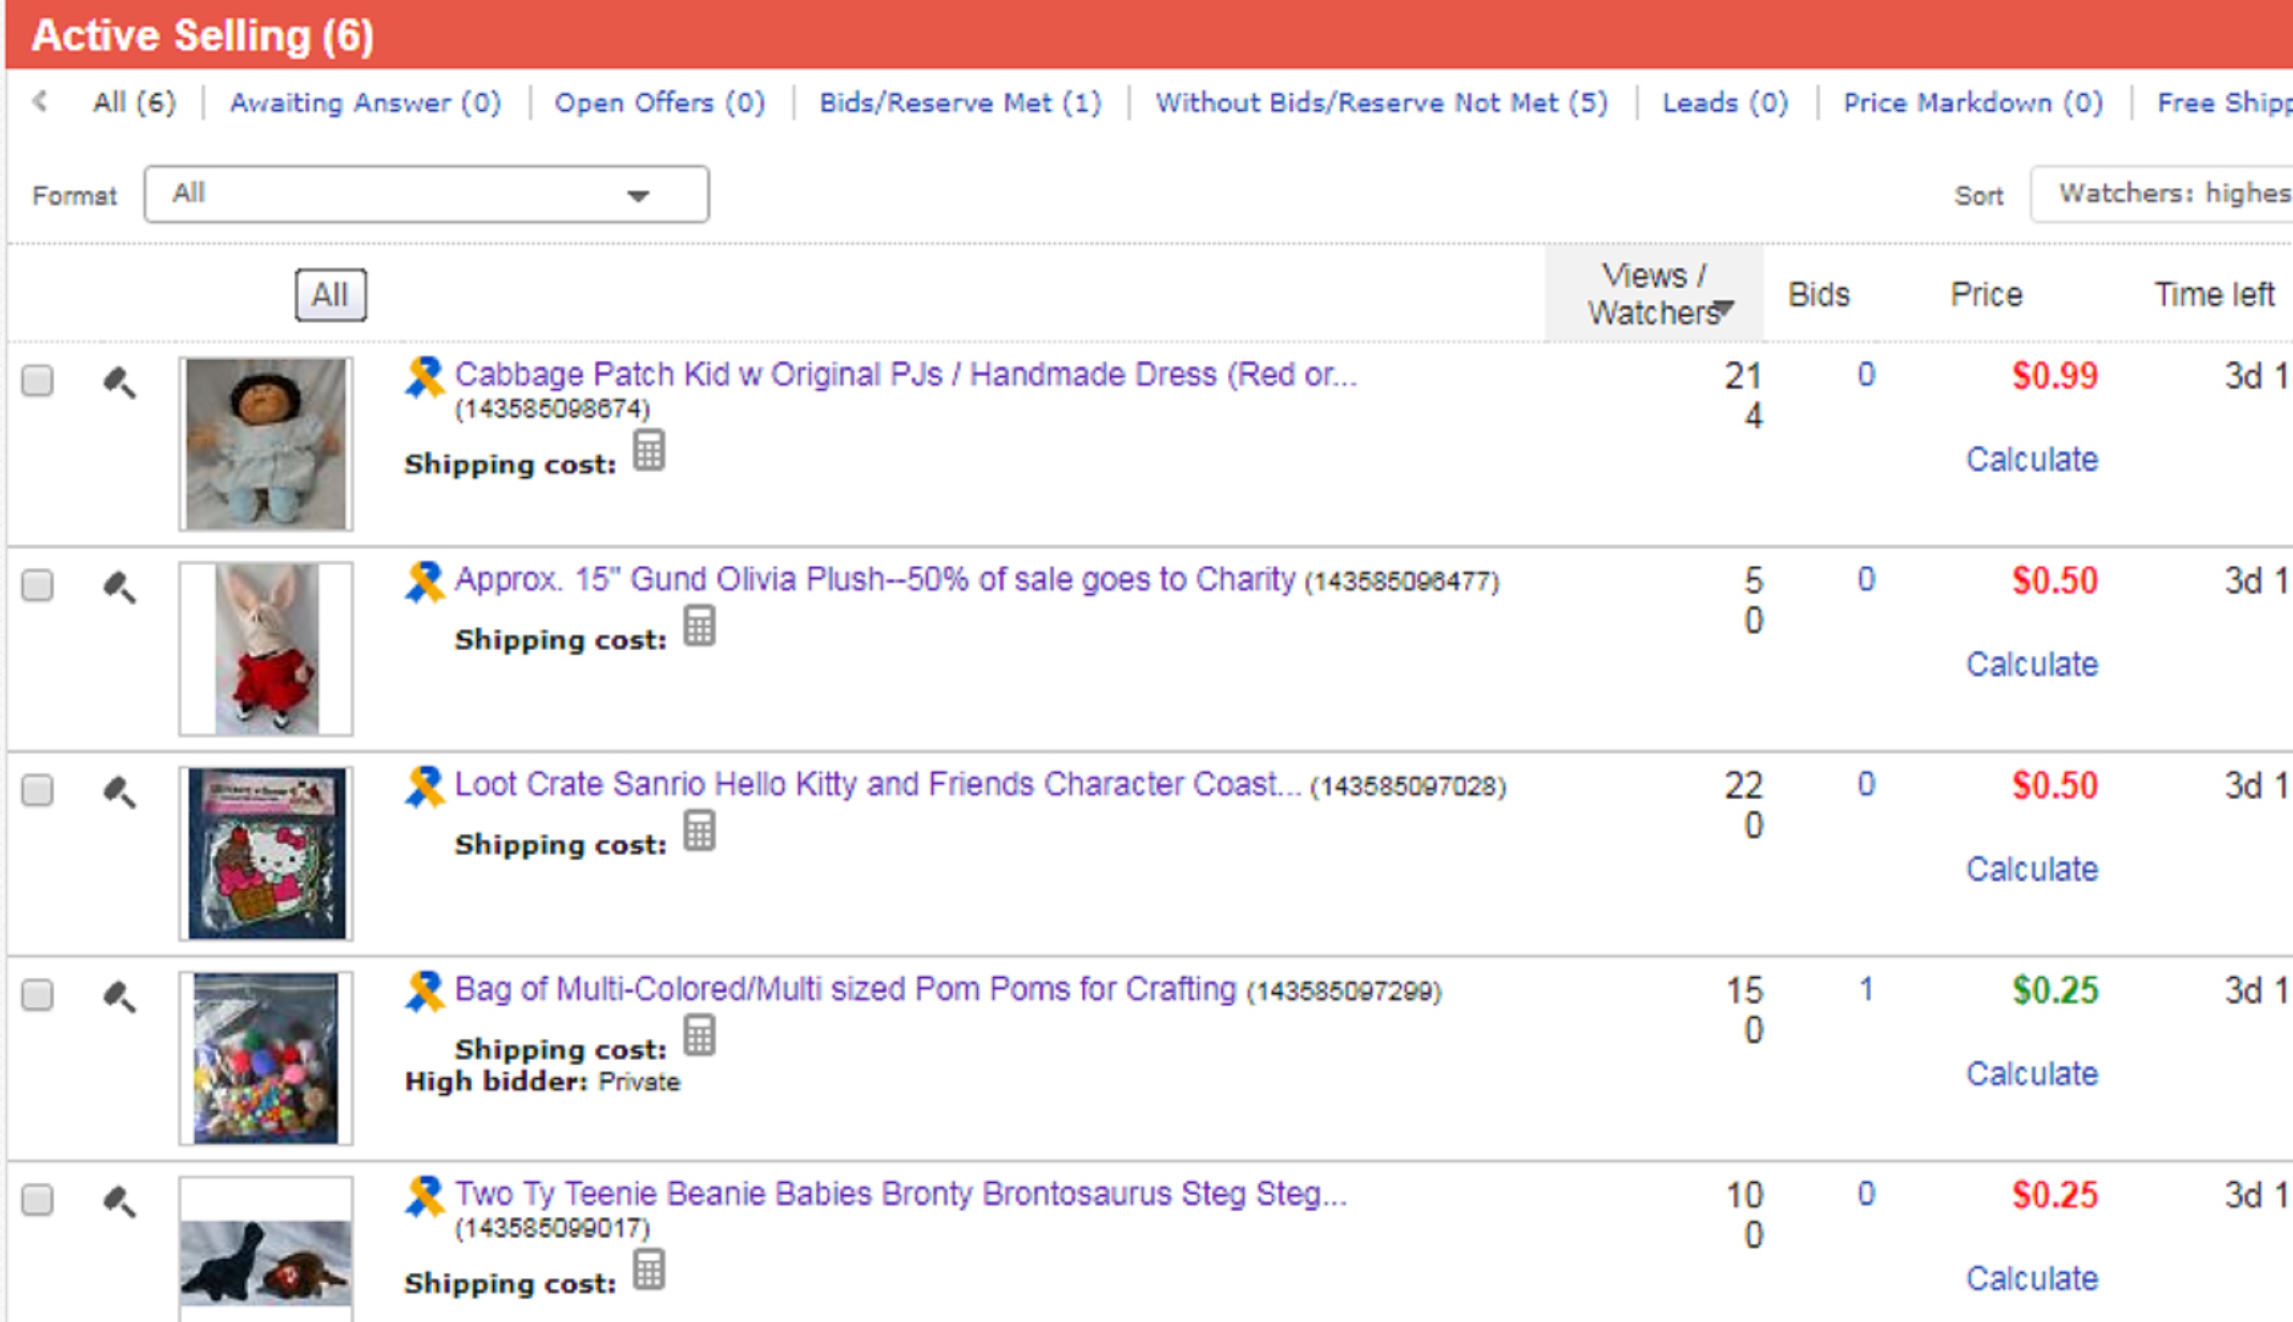Viewport: 2293px width, 1322px height.
Task: Click charity ribbon icon beside Cabbage Patch Kid title
Action: (424, 377)
